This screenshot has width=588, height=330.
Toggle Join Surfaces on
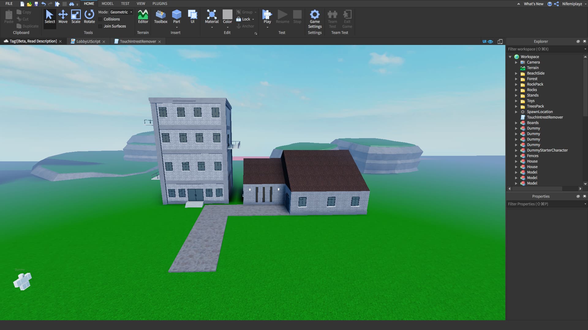(100, 26)
